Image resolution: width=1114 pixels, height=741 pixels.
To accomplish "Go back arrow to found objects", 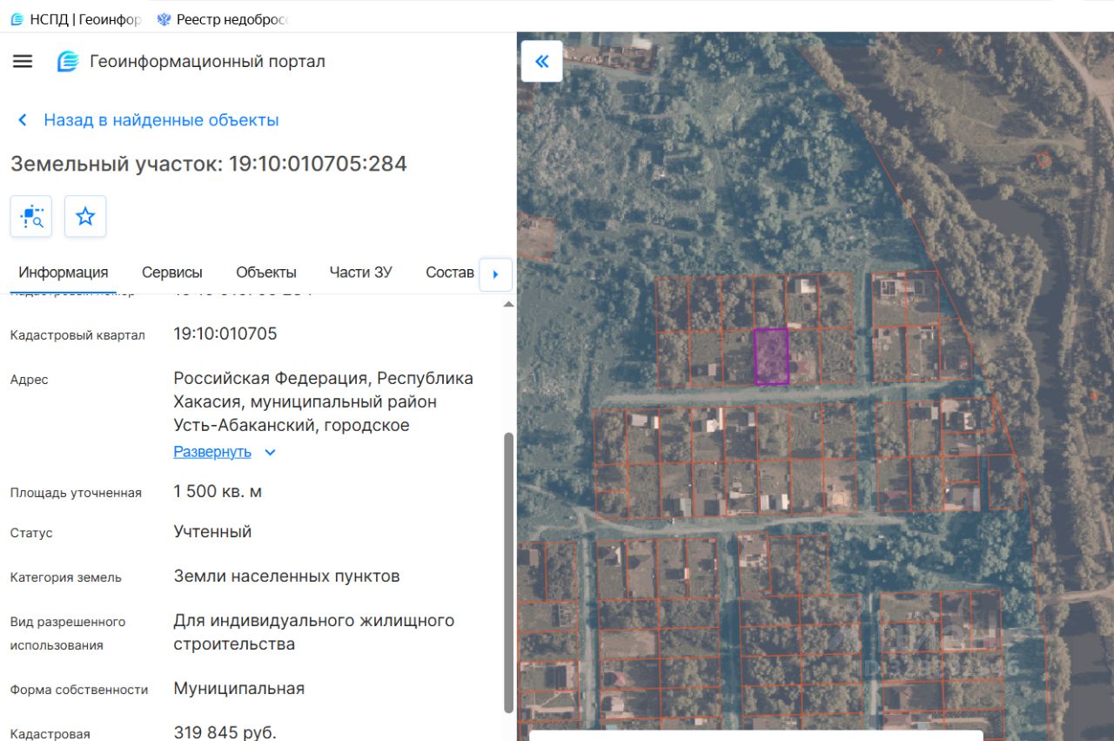I will [x=23, y=120].
